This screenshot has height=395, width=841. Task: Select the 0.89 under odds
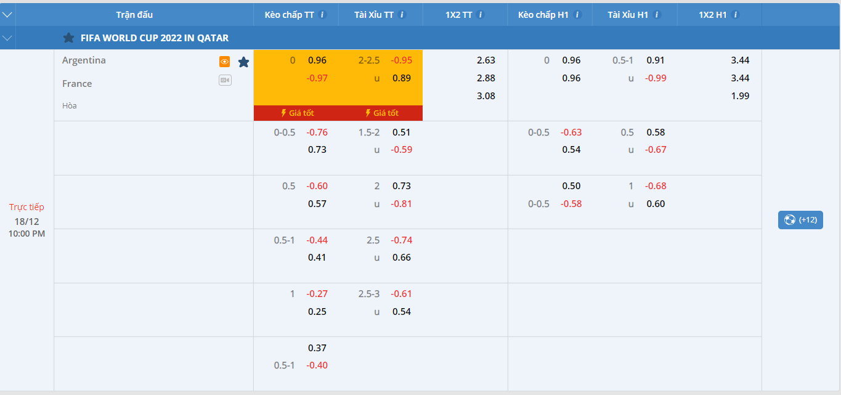(402, 78)
